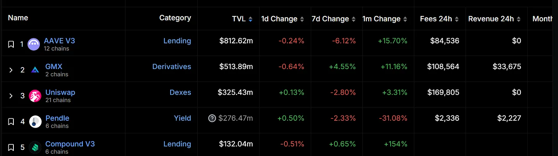Sort by 1m Change column
558x156 pixels.
coord(405,19)
